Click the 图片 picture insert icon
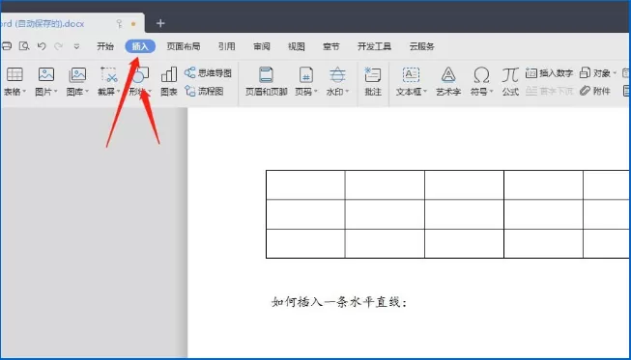631x360 pixels. pyautogui.click(x=46, y=75)
